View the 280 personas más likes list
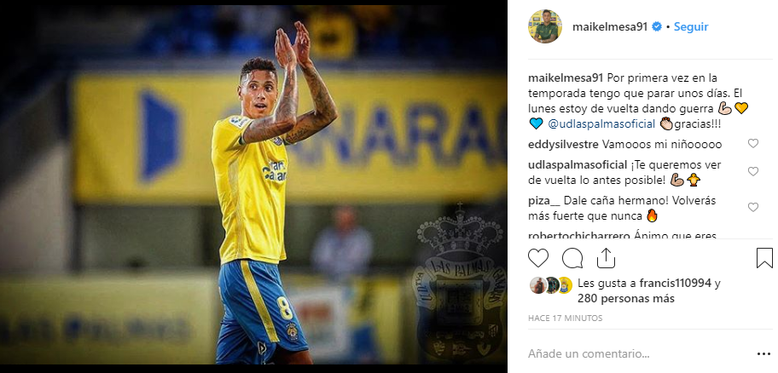Screen dimensions: 778x373 tap(625, 299)
